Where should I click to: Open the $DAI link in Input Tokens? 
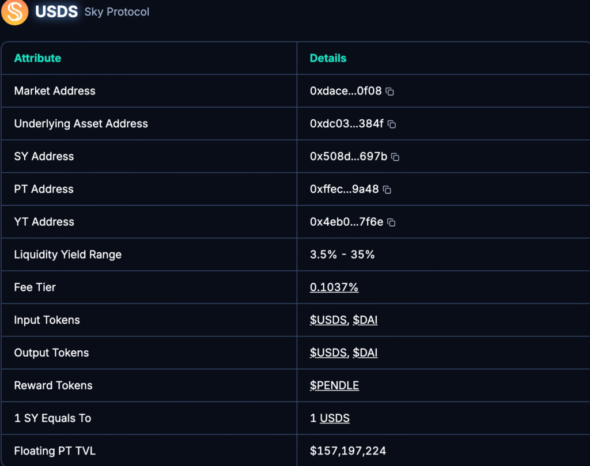(365, 320)
